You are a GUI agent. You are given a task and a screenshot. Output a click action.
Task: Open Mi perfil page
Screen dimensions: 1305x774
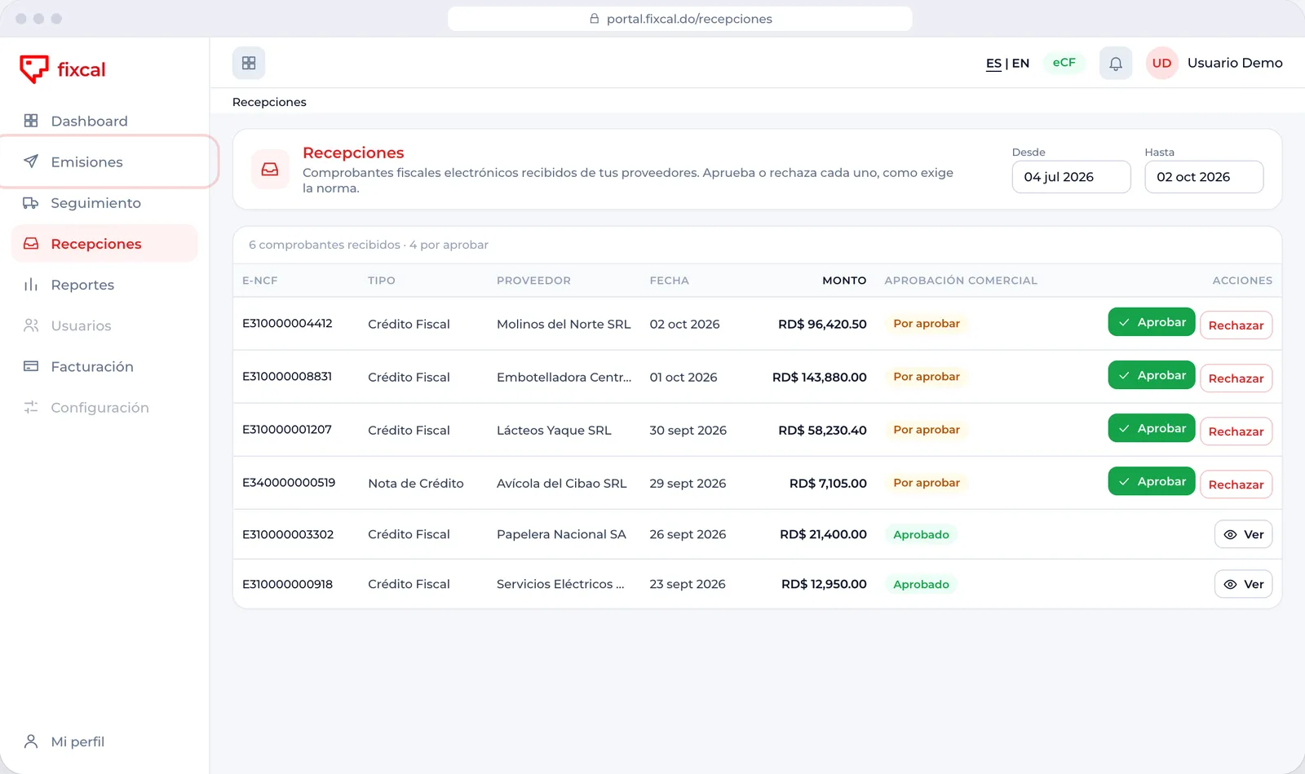(x=104, y=741)
